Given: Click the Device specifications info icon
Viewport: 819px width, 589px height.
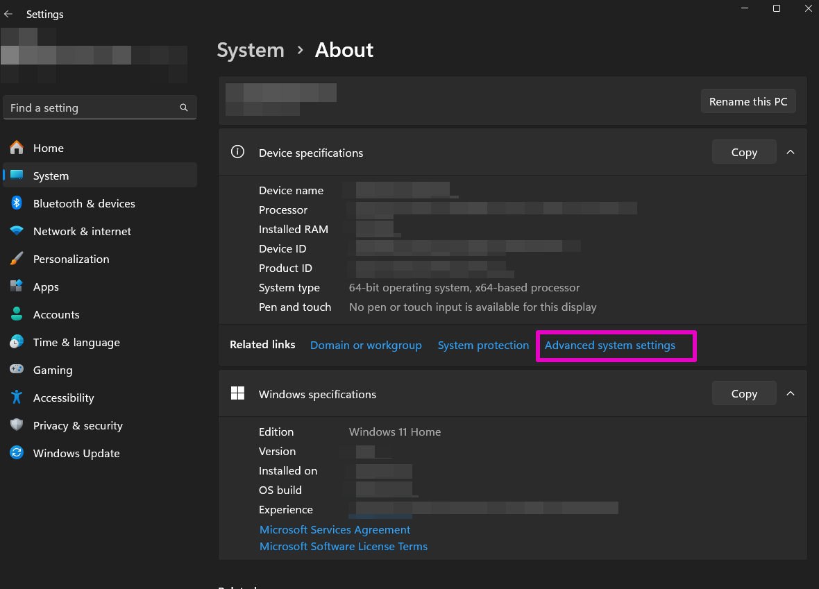Looking at the screenshot, I should pos(237,152).
